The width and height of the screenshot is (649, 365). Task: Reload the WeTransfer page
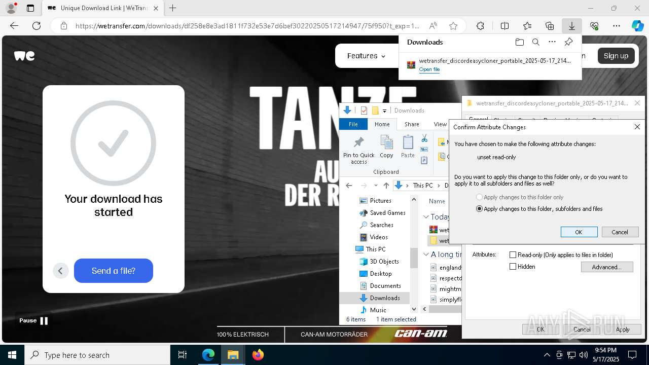(37, 26)
